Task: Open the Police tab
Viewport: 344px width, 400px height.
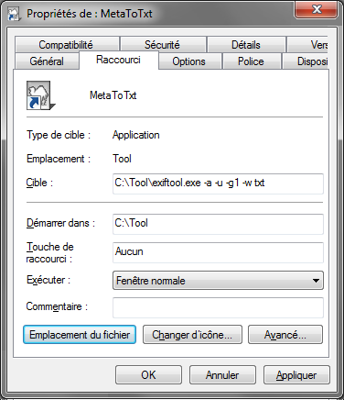Action: [251, 61]
